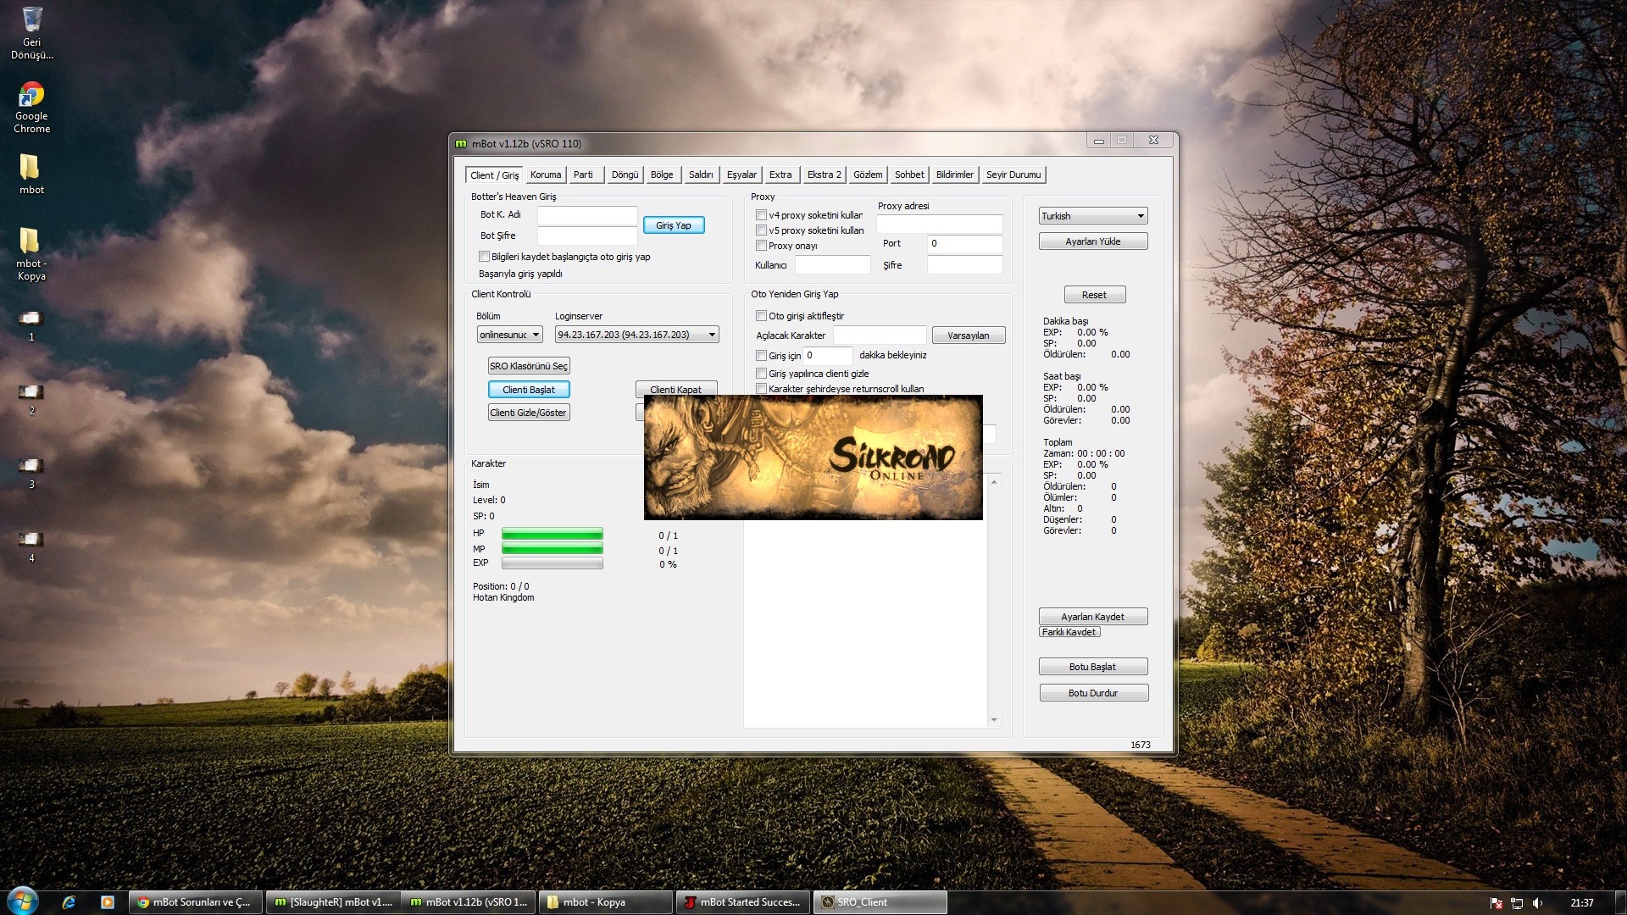This screenshot has height=915, width=1627.
Task: Open the Gözlem tab
Action: click(x=868, y=175)
